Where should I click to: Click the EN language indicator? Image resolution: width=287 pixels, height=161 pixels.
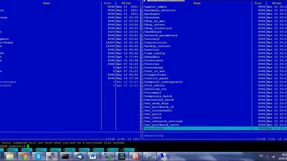point(261,156)
